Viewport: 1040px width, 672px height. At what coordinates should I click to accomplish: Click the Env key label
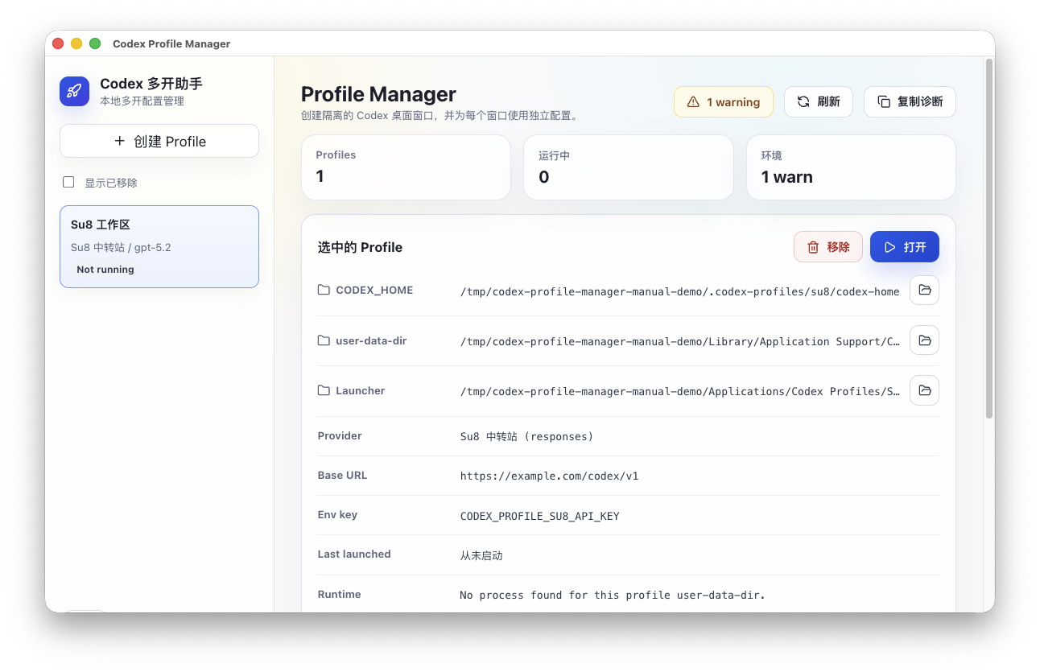coord(337,514)
